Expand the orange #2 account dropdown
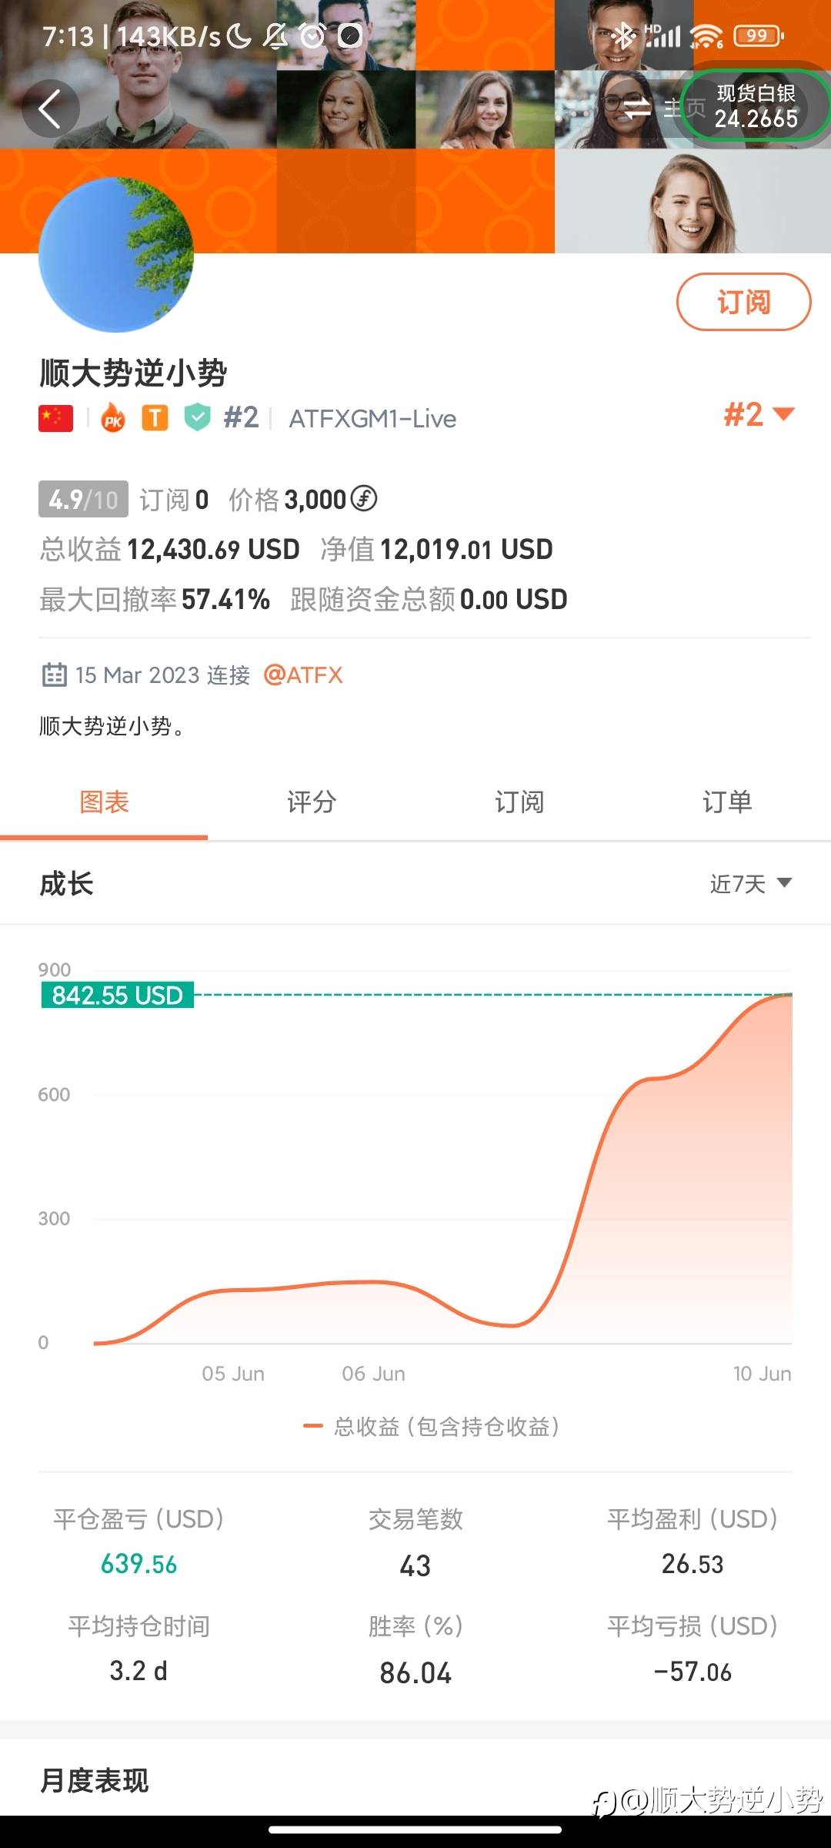The image size is (831, 1848). pos(759,415)
